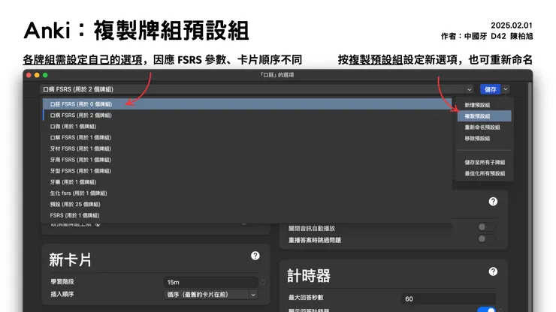Toggle 關閉音訊自動播放 switch
Viewport: 556px width, 312px height.
[x=486, y=226]
